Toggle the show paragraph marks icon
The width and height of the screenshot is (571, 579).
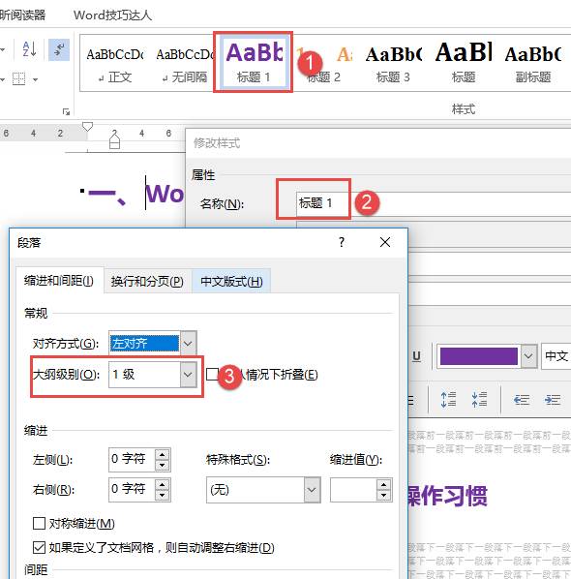coord(59,49)
